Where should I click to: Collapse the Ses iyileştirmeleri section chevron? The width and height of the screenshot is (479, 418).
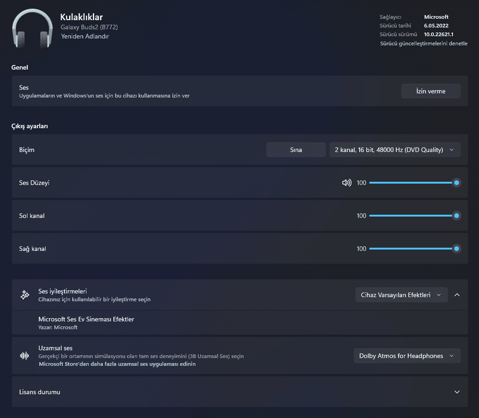coord(457,295)
